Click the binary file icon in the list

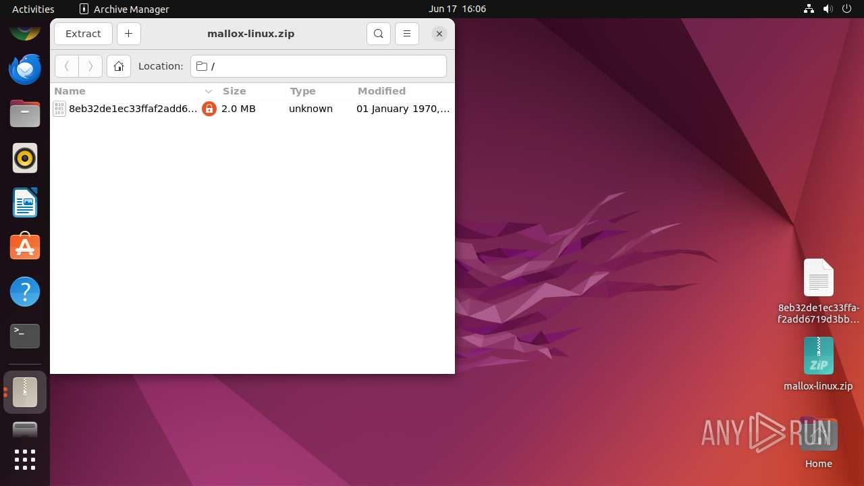[x=59, y=109]
